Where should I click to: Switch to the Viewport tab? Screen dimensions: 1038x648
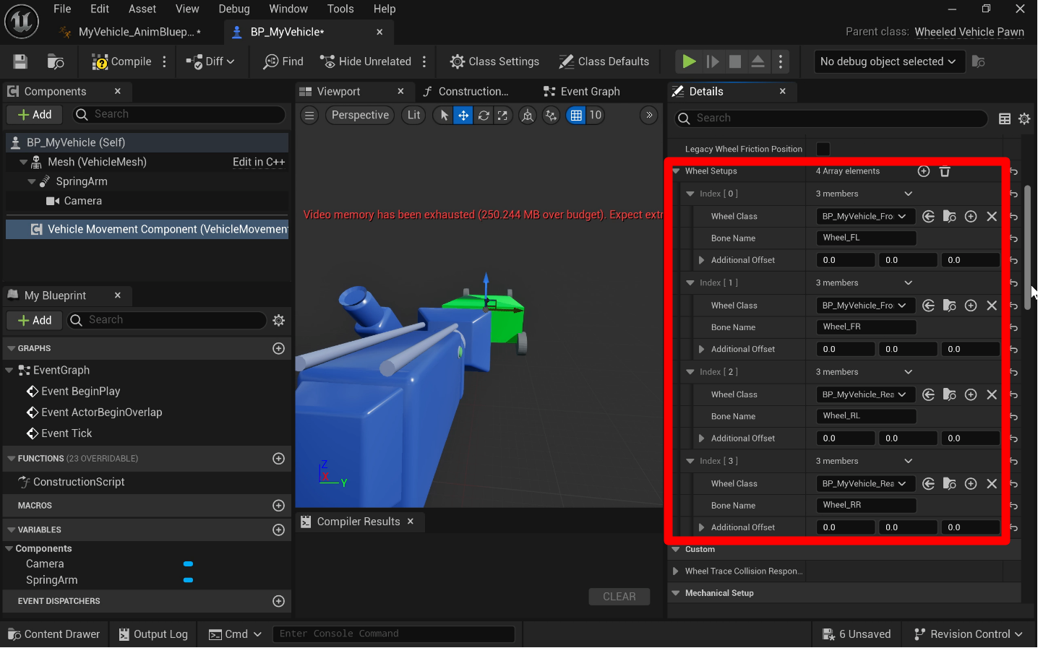point(338,92)
